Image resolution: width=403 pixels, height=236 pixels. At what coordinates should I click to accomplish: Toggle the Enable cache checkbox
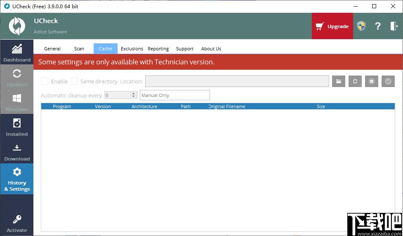[45, 81]
